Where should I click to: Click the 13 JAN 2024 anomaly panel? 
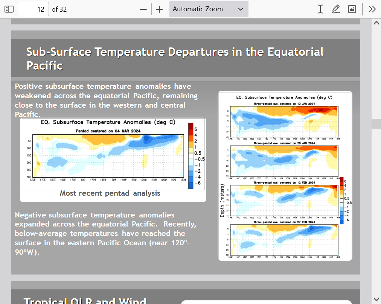coord(284,122)
